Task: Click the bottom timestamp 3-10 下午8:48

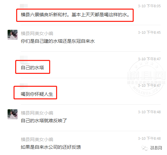Action: [x=149, y=138]
